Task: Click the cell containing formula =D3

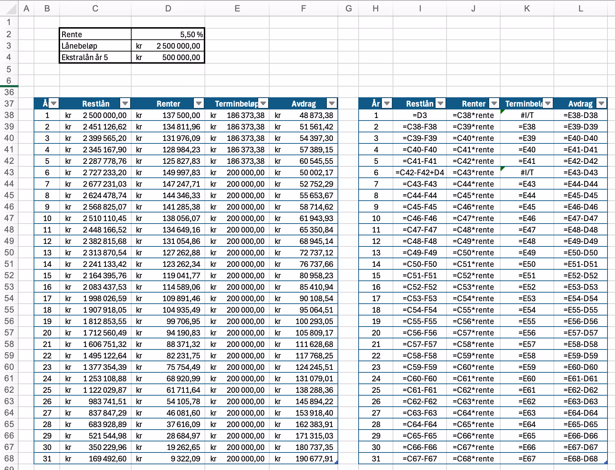Action: [420, 115]
